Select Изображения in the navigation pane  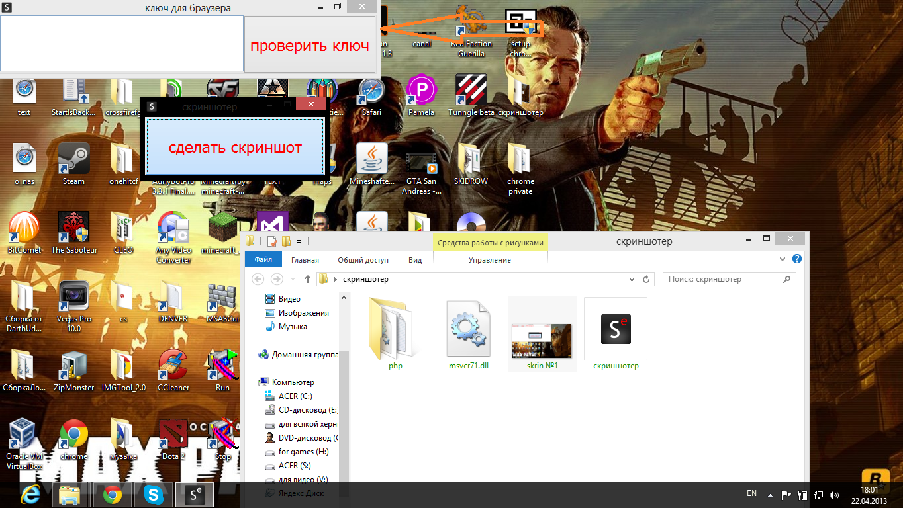click(x=297, y=313)
